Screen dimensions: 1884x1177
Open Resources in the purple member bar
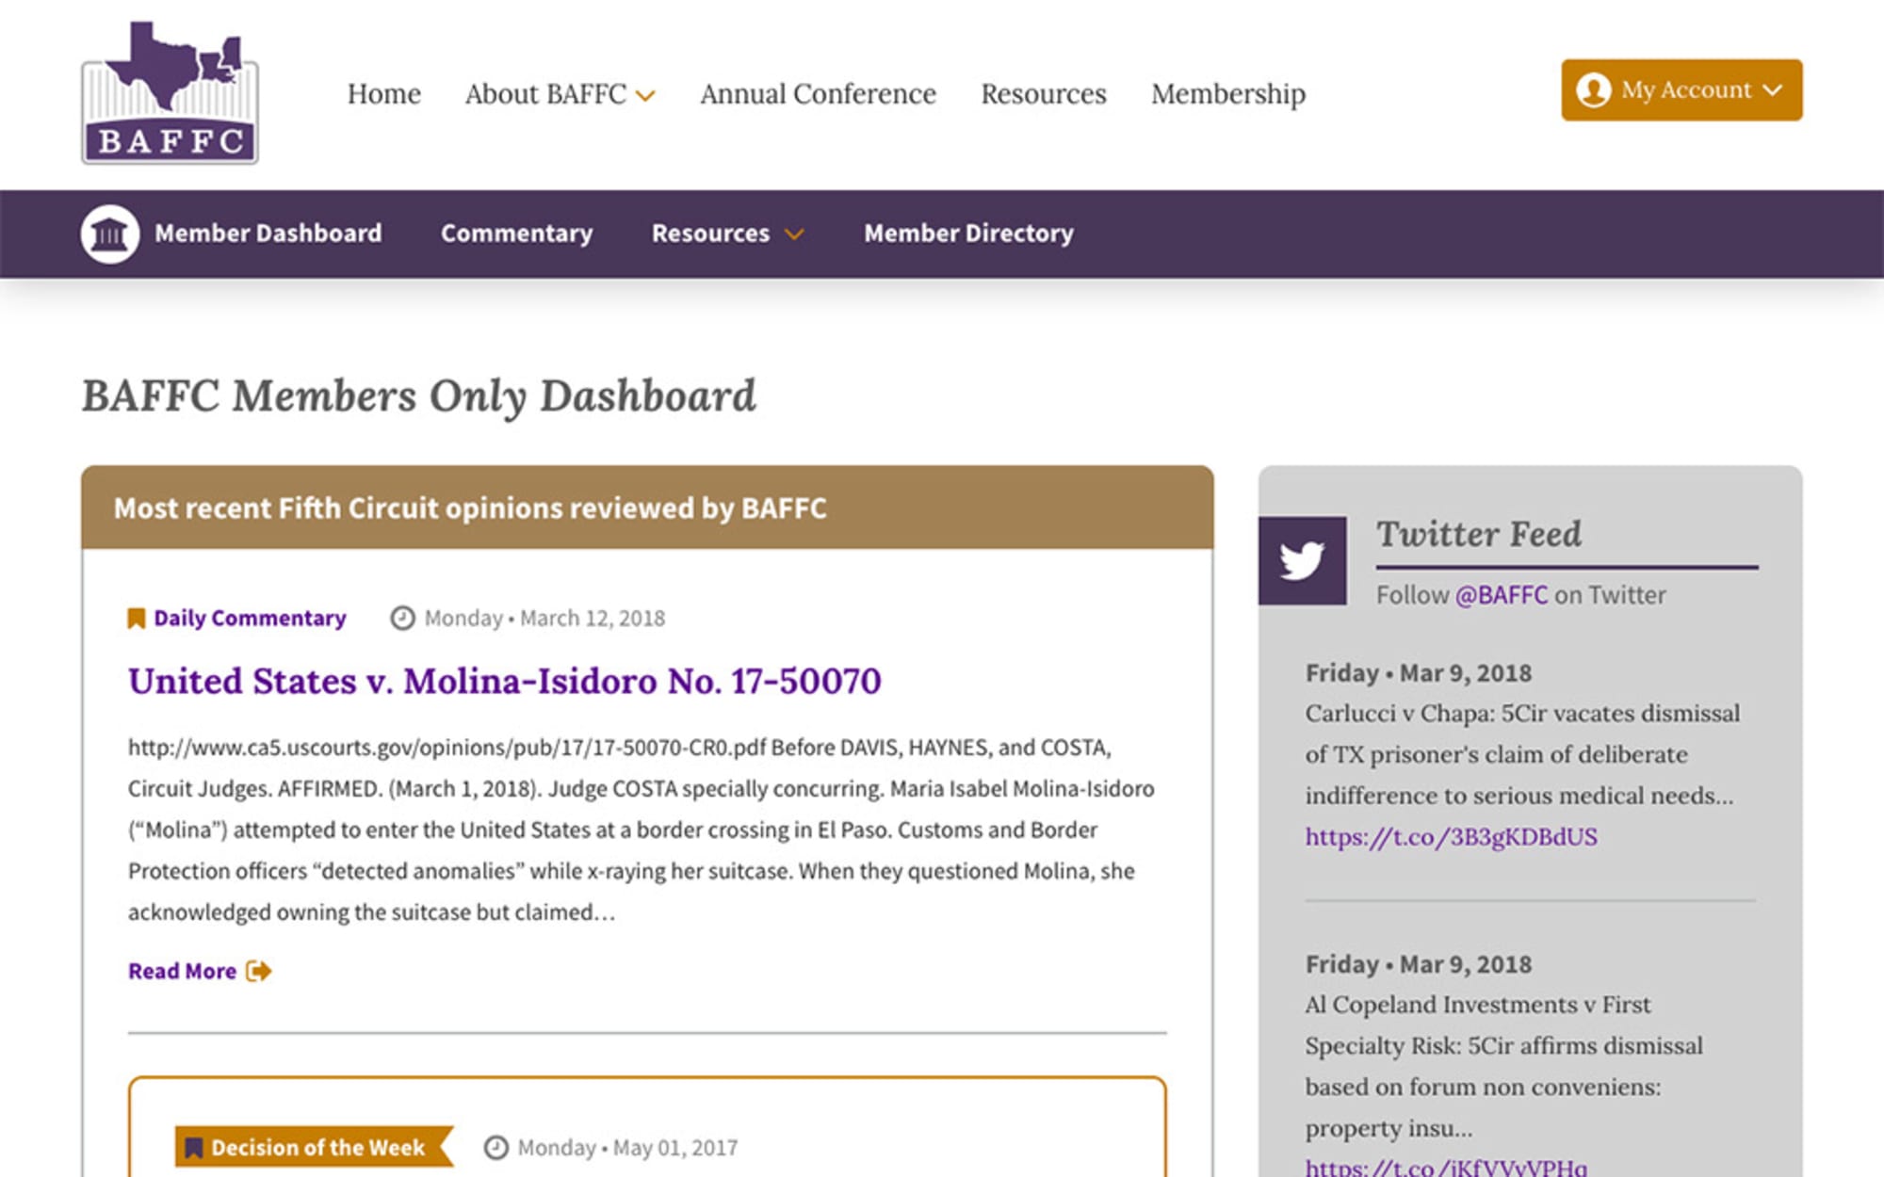click(x=710, y=234)
